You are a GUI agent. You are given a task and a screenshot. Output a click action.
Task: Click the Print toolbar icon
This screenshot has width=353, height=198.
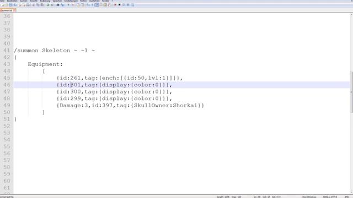pyautogui.click(x=28, y=5)
